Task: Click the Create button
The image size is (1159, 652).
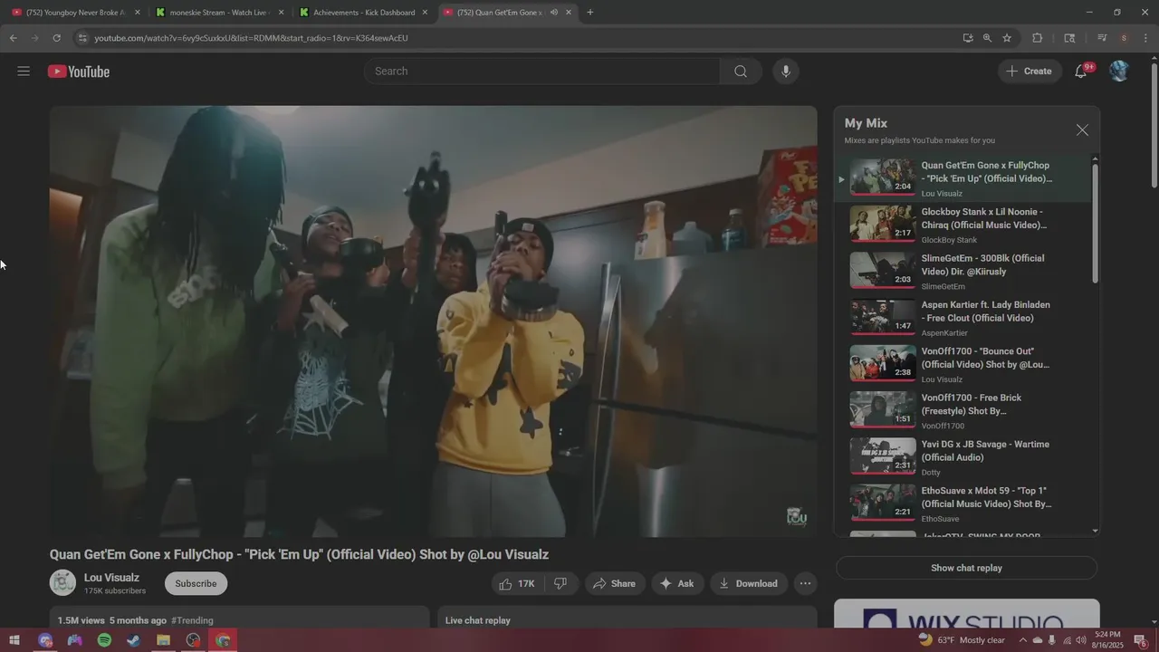Action: (x=1030, y=72)
